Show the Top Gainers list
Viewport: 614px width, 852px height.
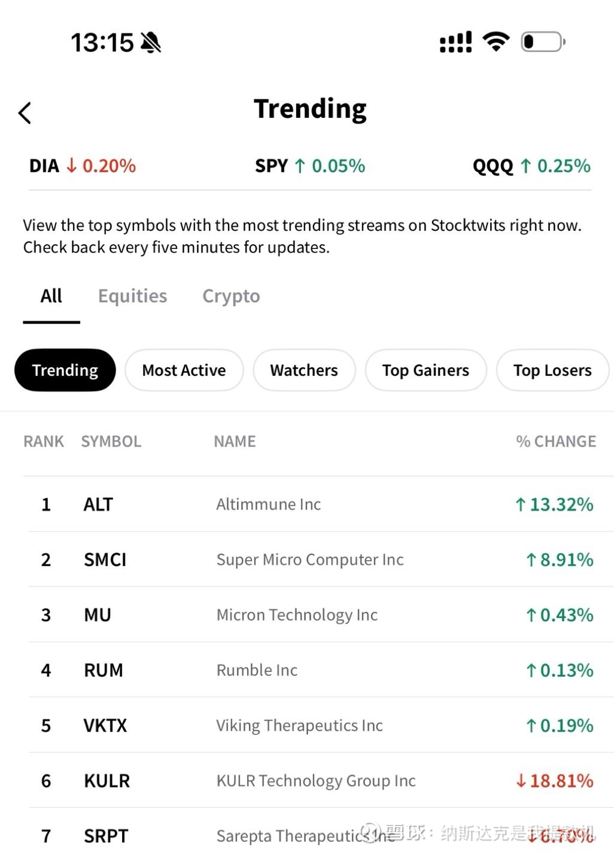[425, 370]
